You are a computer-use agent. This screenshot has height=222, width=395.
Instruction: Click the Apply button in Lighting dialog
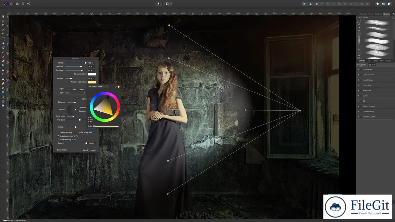[x=94, y=150]
